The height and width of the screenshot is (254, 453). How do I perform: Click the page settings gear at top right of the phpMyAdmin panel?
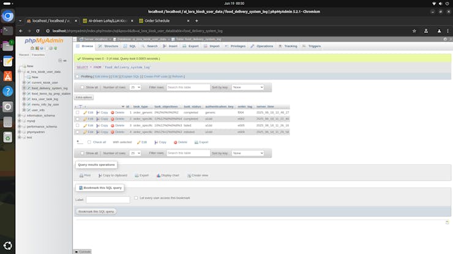[445, 39]
